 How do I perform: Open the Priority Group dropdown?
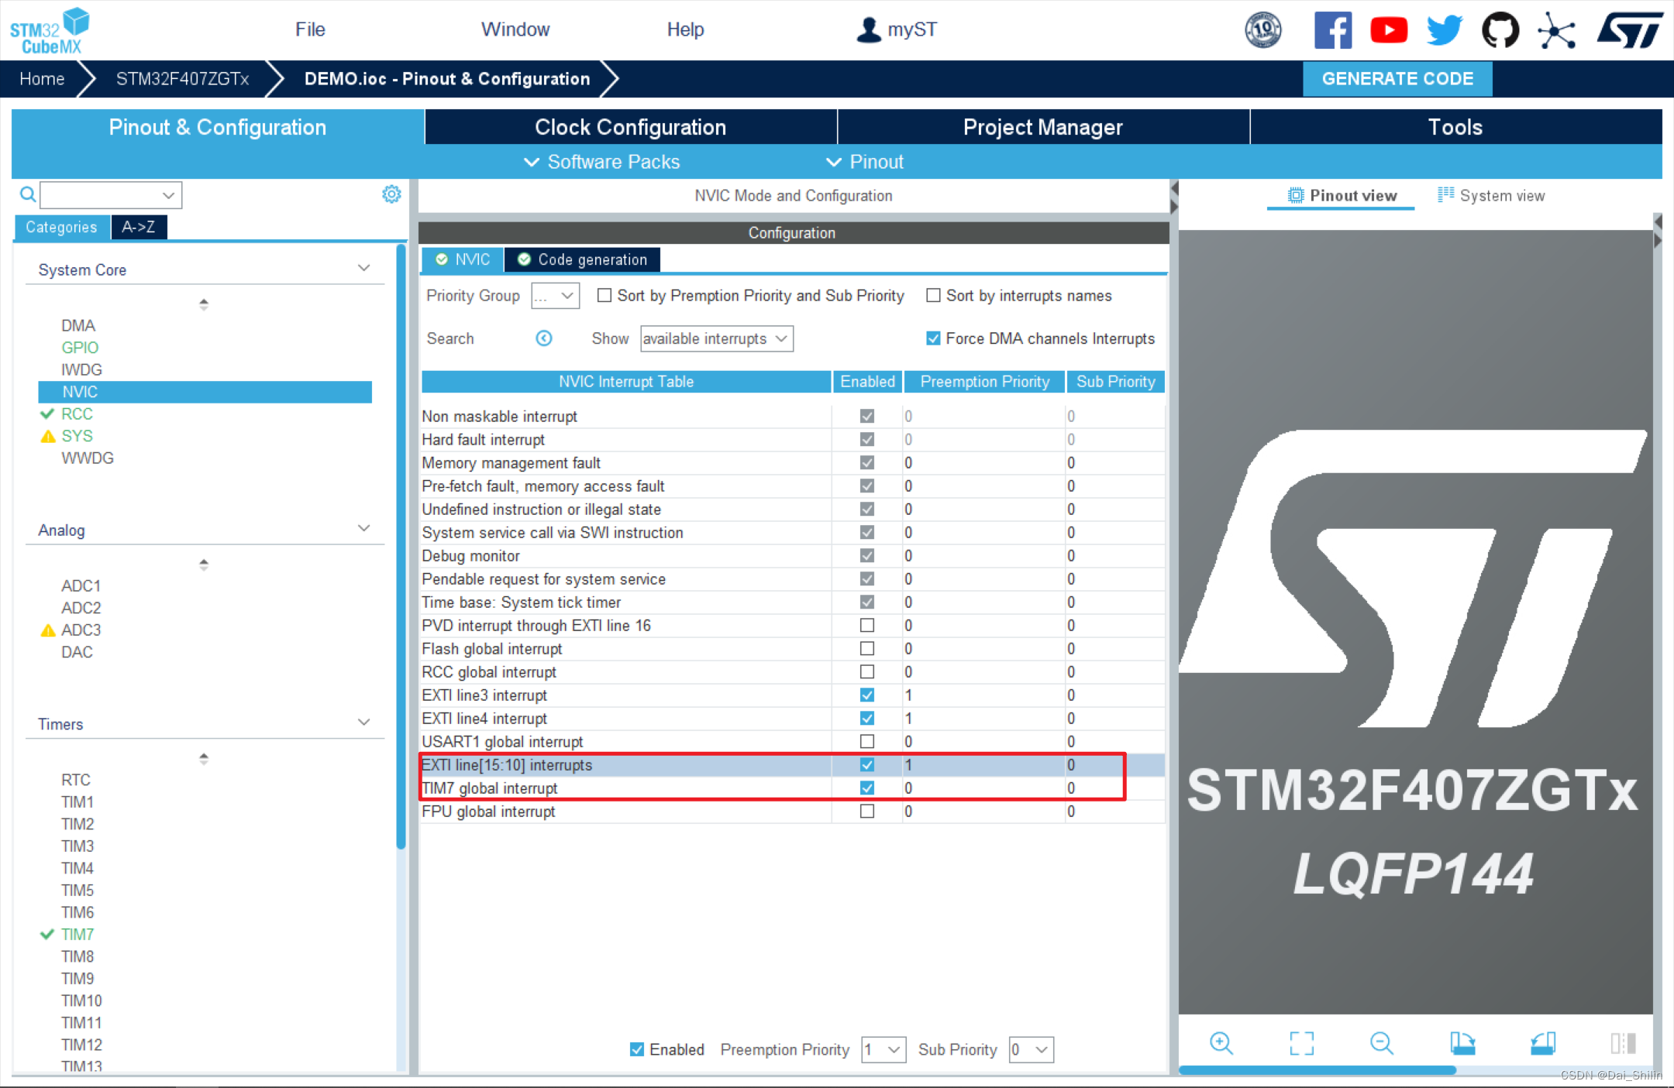pos(555,296)
